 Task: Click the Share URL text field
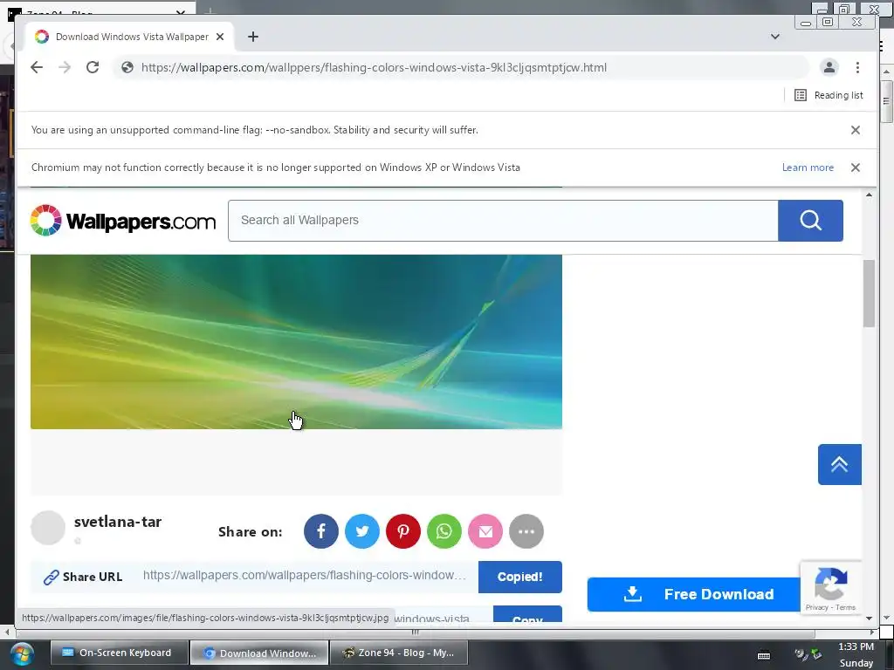pyautogui.click(x=305, y=576)
